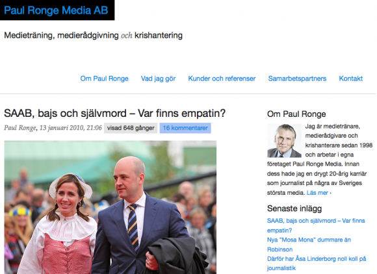Open recent post 'SAAB, bajs och självmord'

click(x=316, y=225)
